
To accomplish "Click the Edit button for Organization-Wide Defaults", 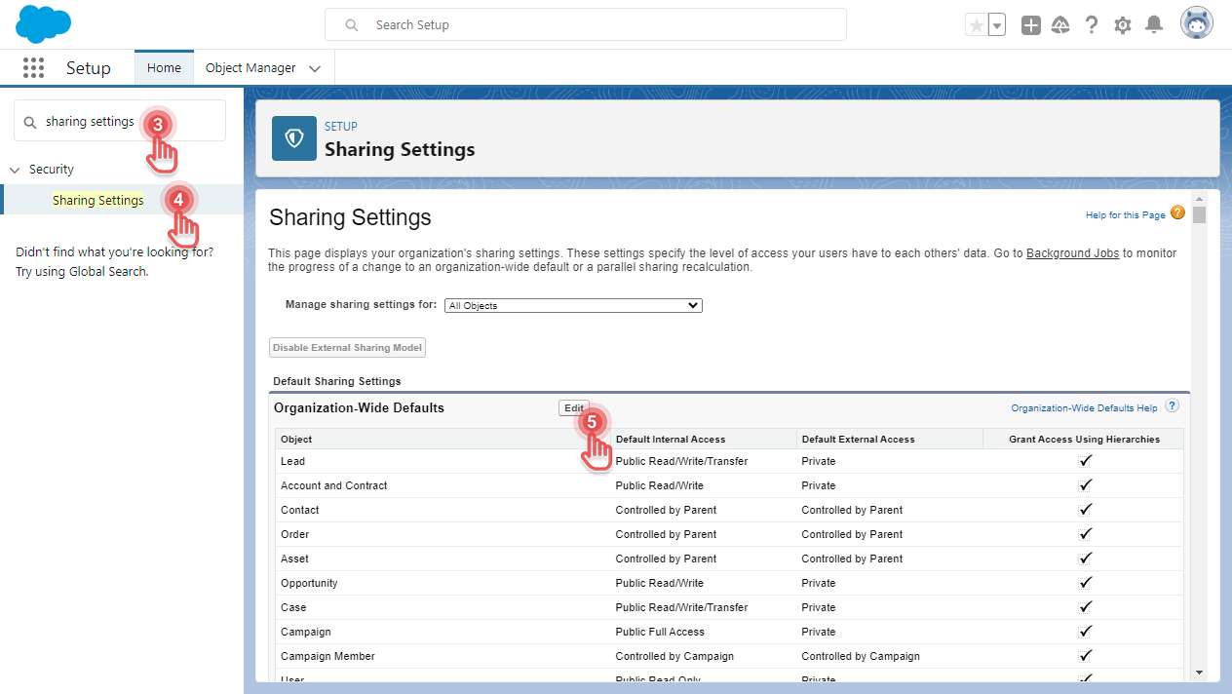I will pos(573,408).
